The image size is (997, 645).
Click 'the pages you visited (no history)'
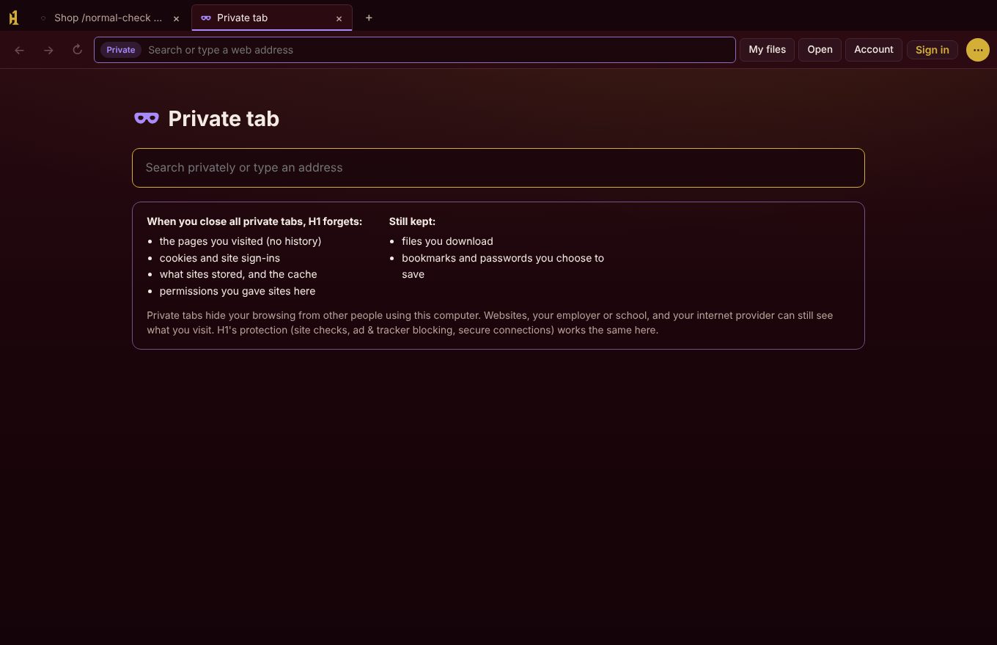[x=240, y=241]
